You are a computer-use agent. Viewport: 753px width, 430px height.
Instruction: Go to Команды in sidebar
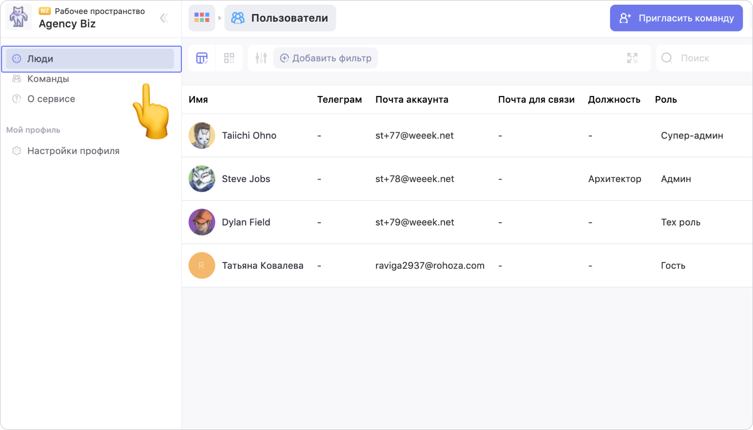[48, 79]
